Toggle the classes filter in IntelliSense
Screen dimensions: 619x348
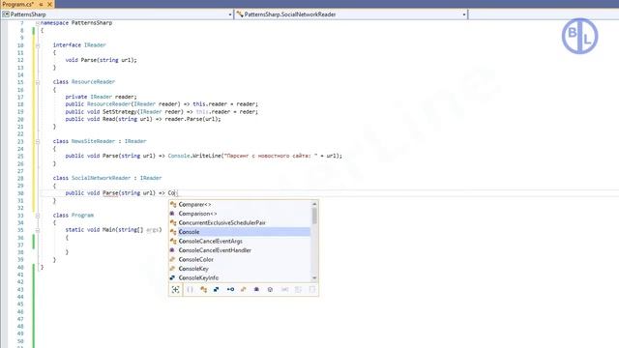pos(203,290)
